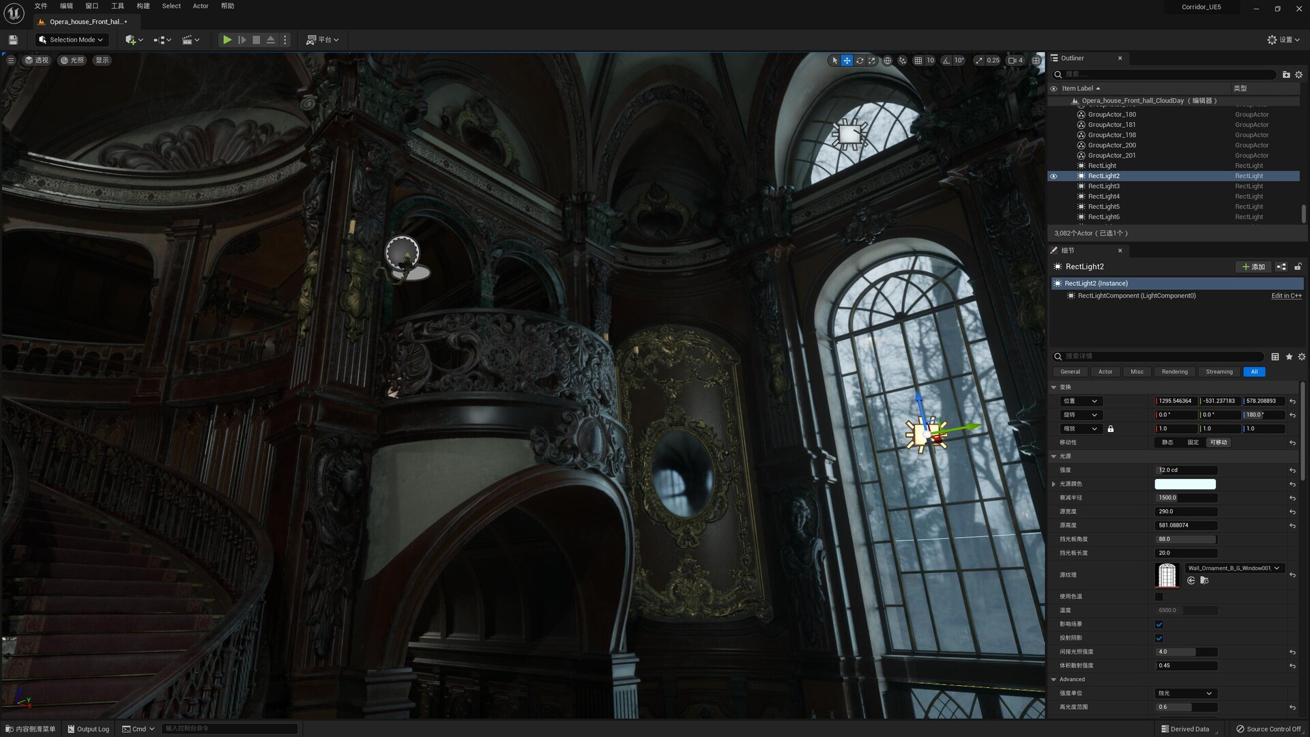Enable the use temperature checkbox

coord(1159,597)
